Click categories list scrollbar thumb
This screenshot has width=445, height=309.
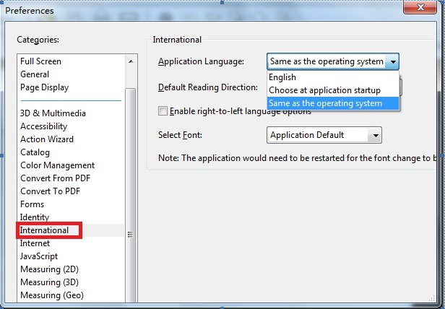(x=131, y=196)
